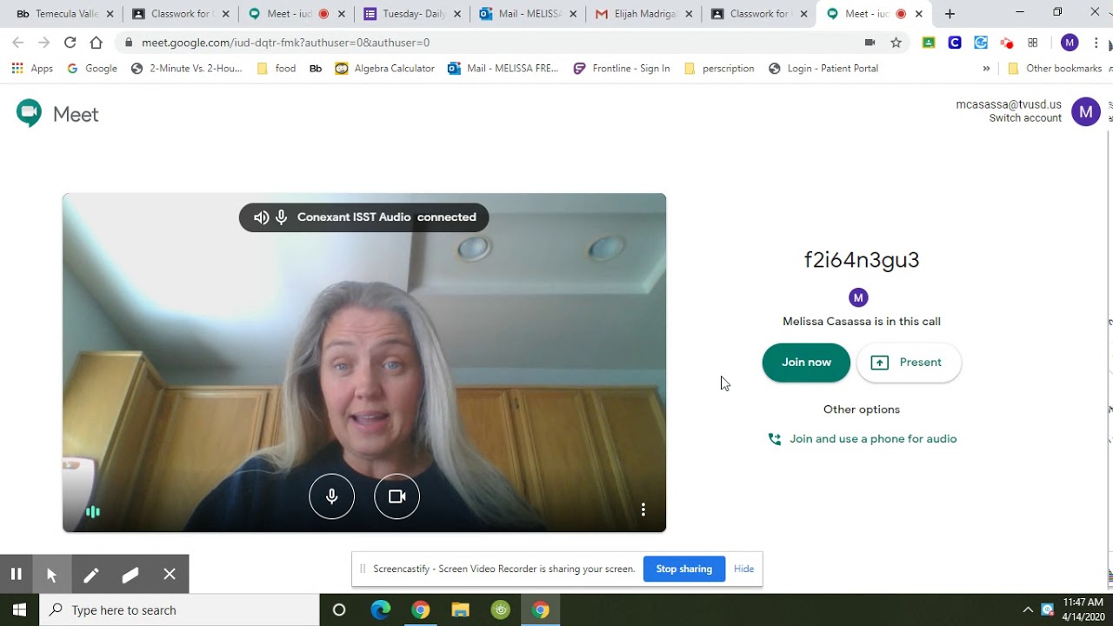Screen dimensions: 1113x626
Task: Click the blue C extension icon
Action: click(955, 43)
